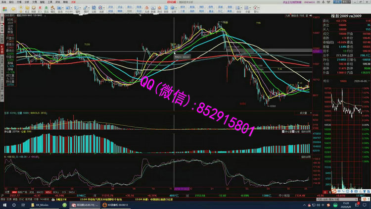Toggle the 九转 indicator above the chart

pyautogui.click(x=287, y=15)
